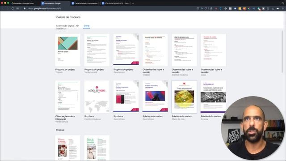This screenshot has width=286, height=161.
Task: Open Boletim informativo Cheio de vida thumbnail
Action: pos(184,97)
